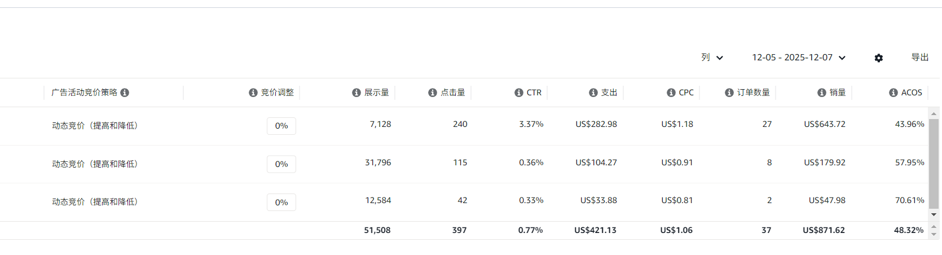Click the 支出 info icon
The width and height of the screenshot is (942, 255).
(593, 93)
